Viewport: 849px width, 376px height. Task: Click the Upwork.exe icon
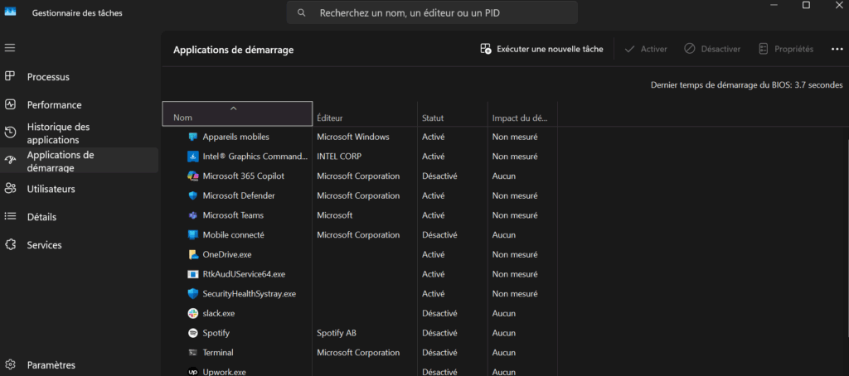coord(192,372)
